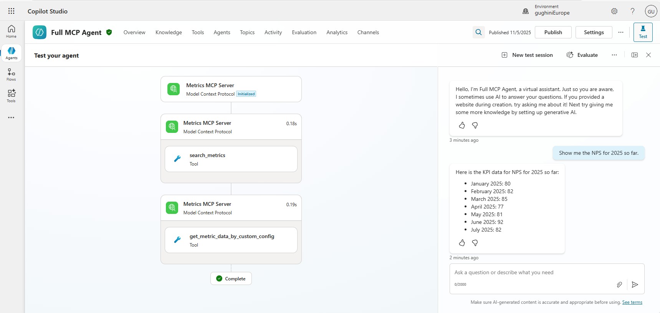
Task: Click the help question mark icon
Action: click(x=632, y=11)
